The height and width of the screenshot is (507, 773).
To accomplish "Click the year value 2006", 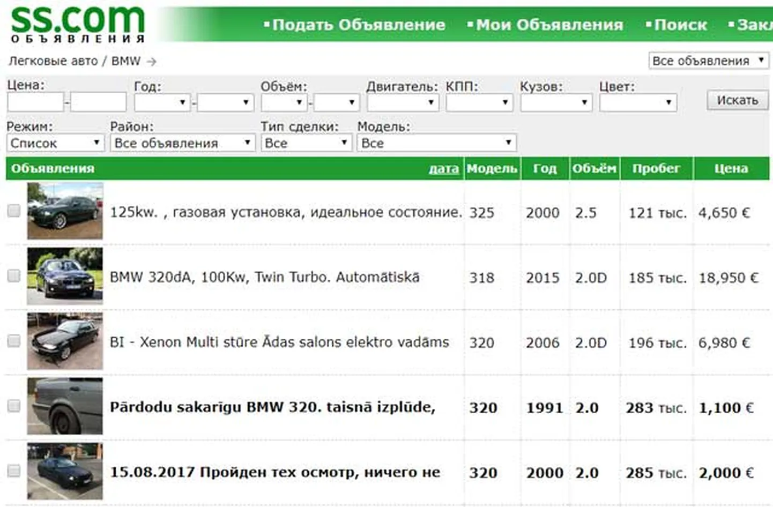I will coord(542,342).
